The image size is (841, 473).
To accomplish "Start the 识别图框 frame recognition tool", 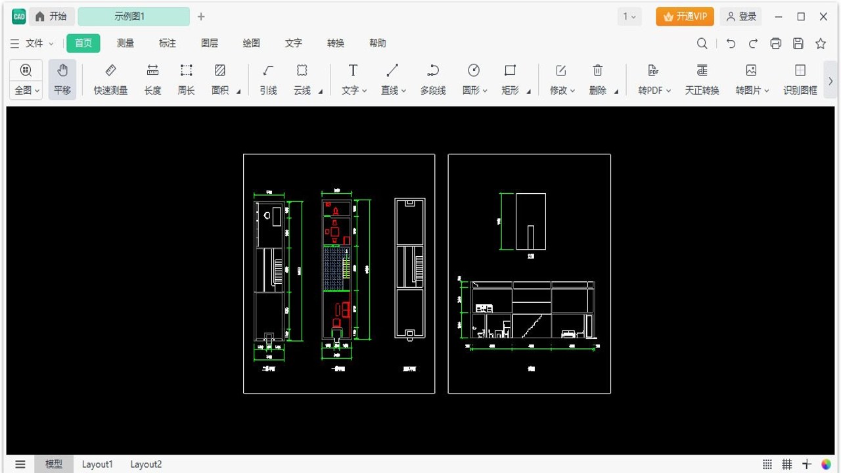I will coord(800,79).
